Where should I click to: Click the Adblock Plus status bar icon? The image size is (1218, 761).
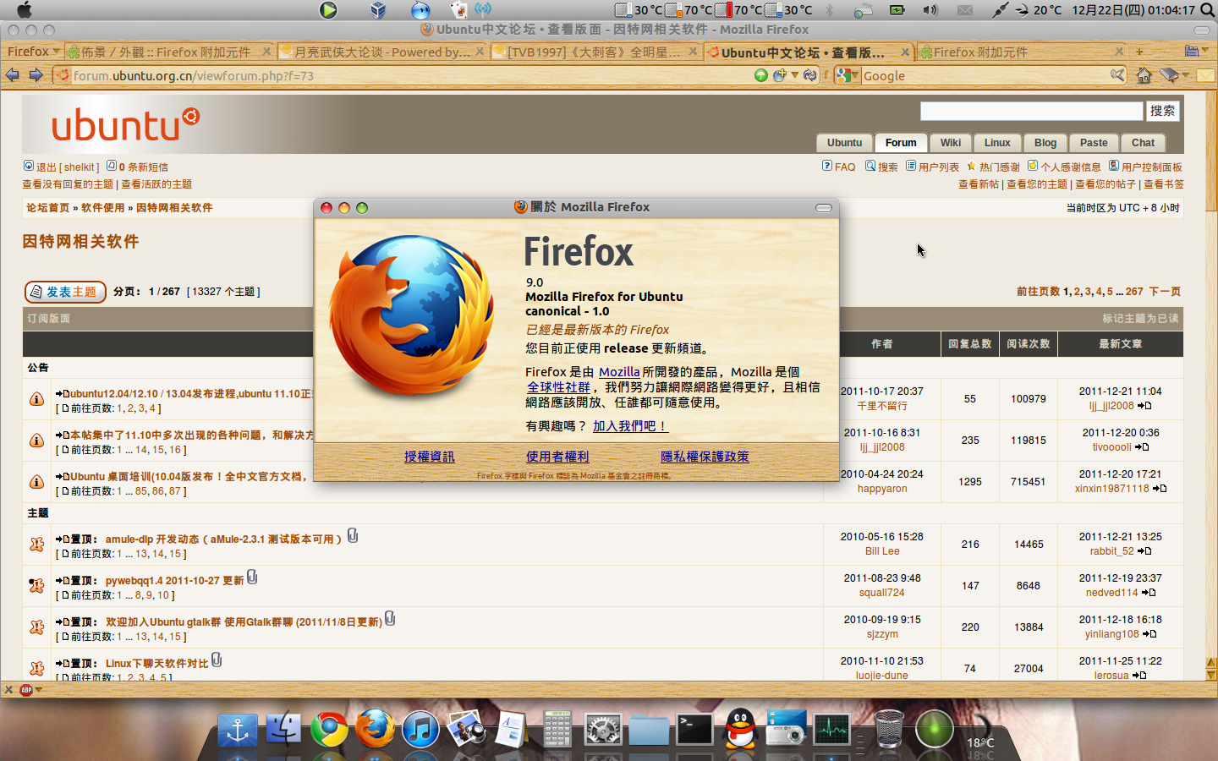click(x=26, y=690)
